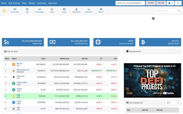This screenshot has width=183, height=114.
Task: Open the Watchlist page
Action: 89,11
